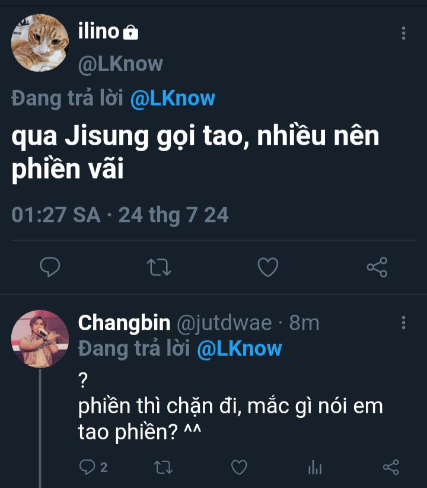Open Changbin's profile photo
Image resolution: width=427 pixels, height=488 pixels.
(x=40, y=339)
